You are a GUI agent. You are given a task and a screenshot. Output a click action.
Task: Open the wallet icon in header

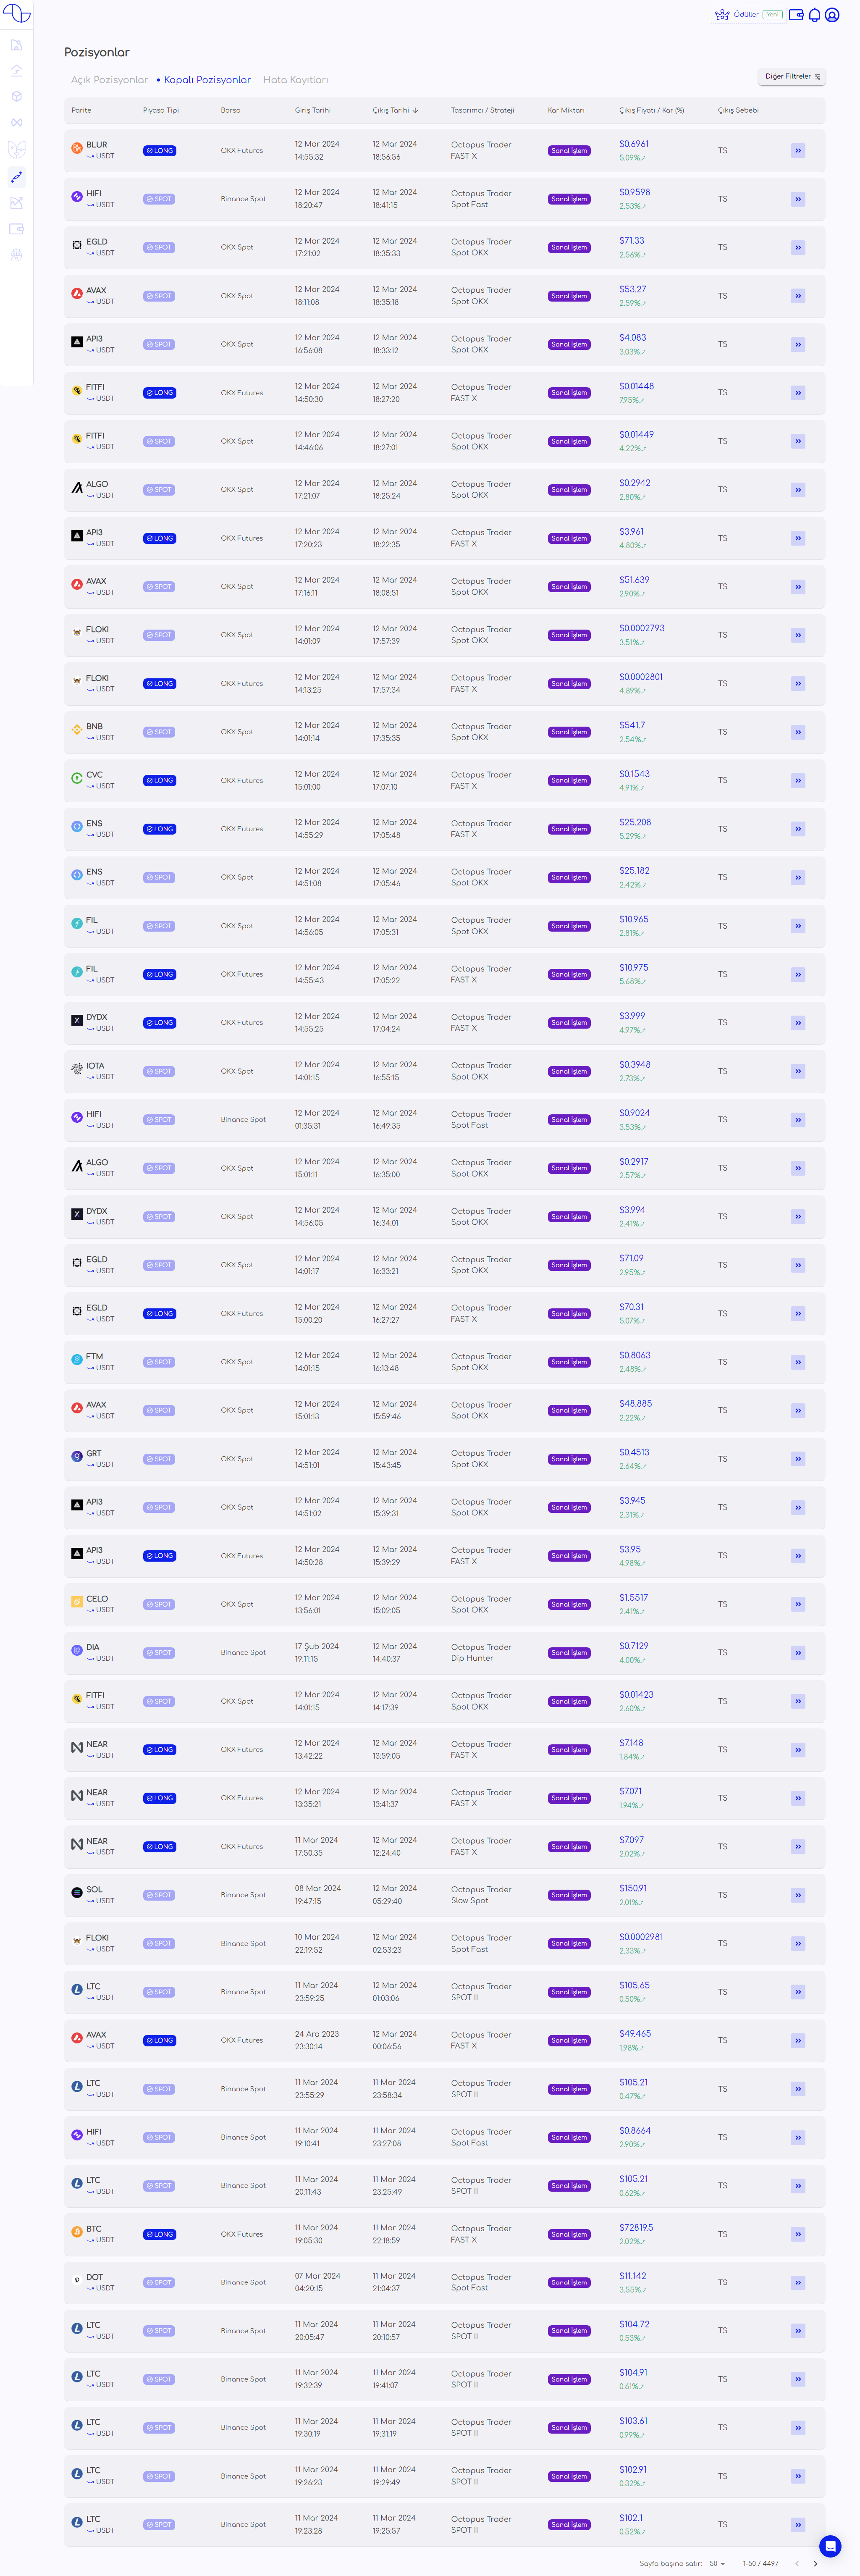[796, 15]
